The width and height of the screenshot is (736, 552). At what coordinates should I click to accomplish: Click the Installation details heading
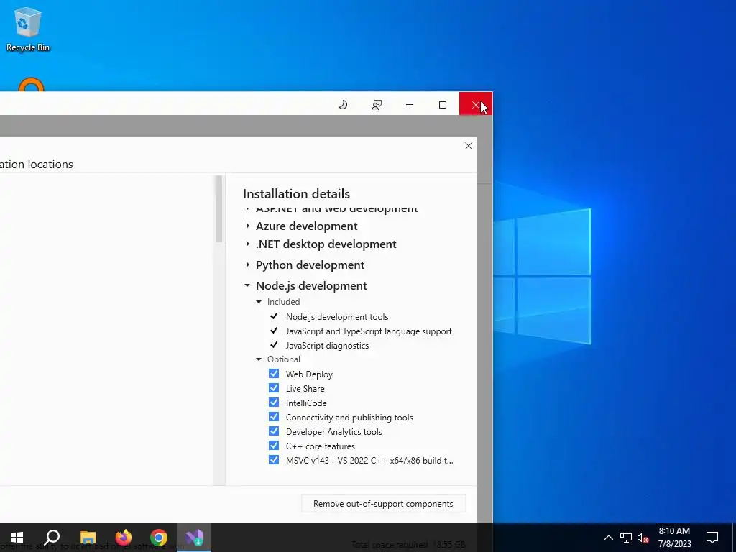click(x=296, y=194)
